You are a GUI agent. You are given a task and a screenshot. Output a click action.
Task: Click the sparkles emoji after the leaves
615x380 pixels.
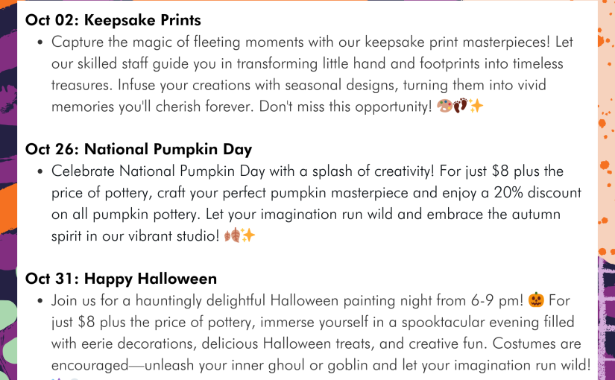click(248, 235)
